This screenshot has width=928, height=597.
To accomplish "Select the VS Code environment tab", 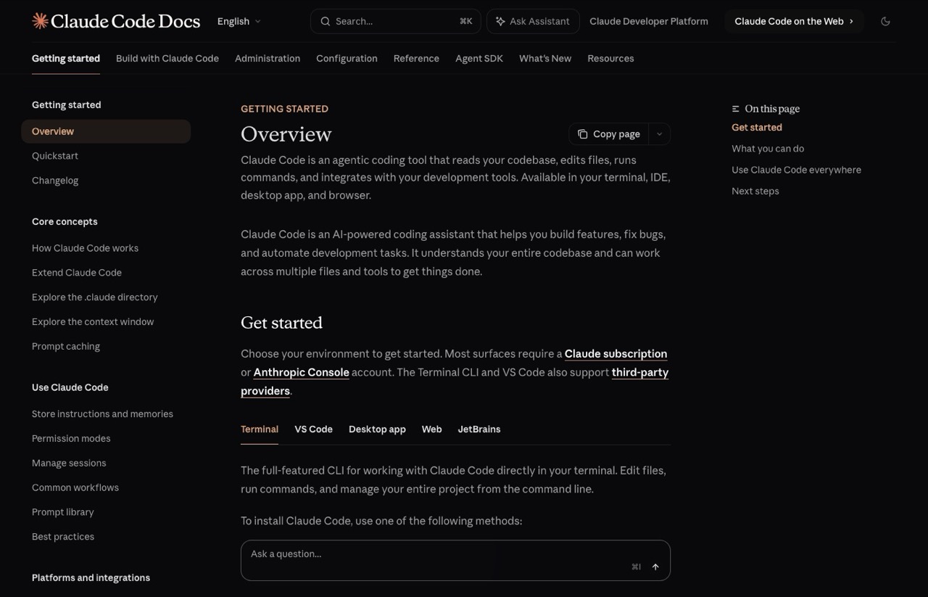I will pyautogui.click(x=313, y=429).
